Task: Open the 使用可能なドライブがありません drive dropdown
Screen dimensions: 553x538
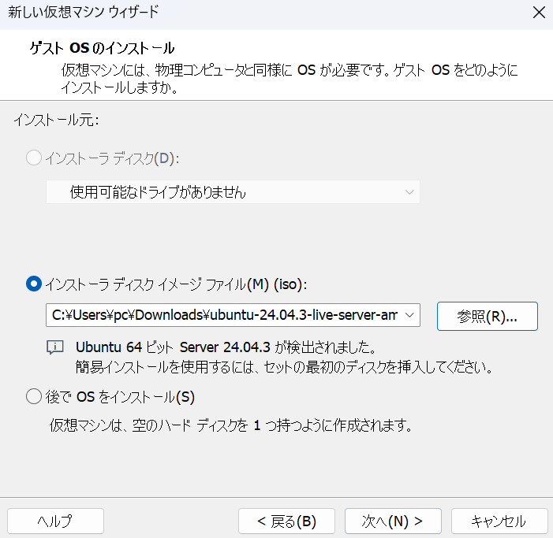Action: click(x=233, y=192)
